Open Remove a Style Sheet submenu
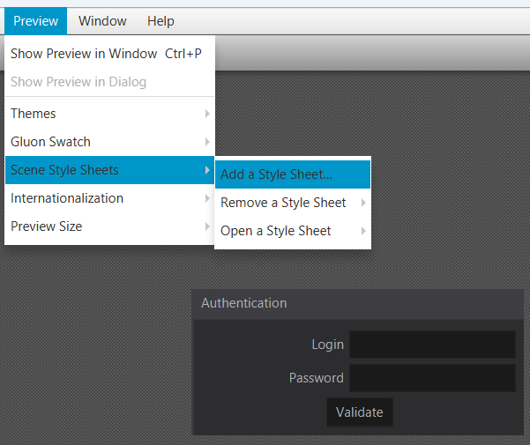 coord(293,203)
